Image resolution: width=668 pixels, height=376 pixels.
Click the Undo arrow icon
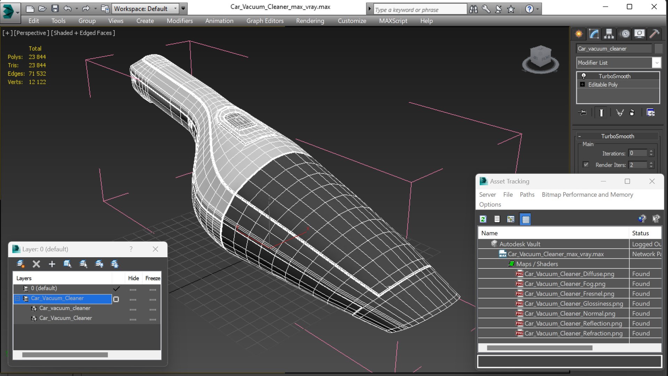click(x=68, y=9)
